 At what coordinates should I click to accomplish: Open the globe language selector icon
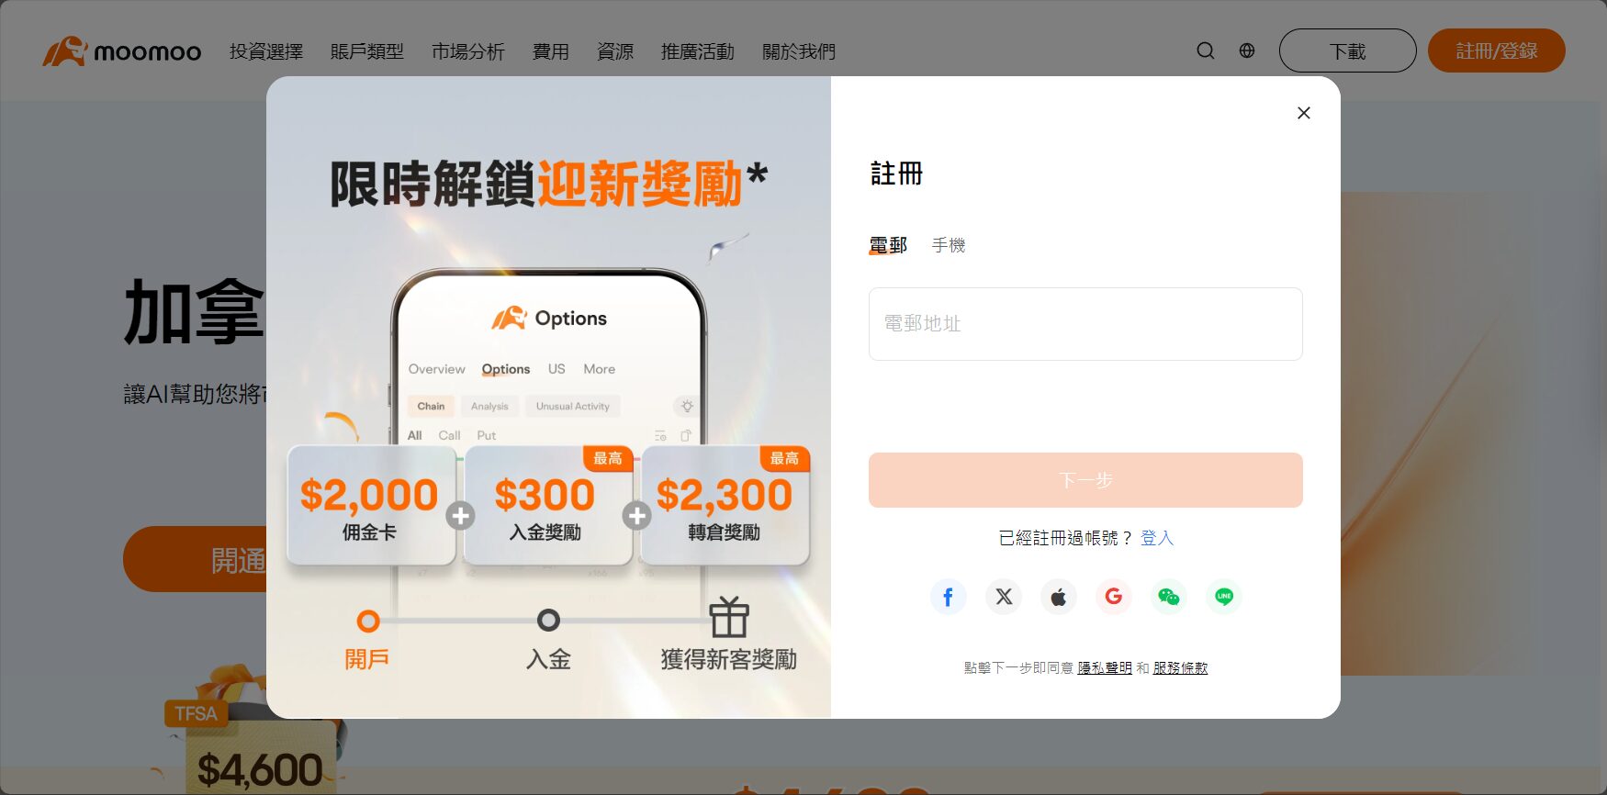(x=1247, y=50)
